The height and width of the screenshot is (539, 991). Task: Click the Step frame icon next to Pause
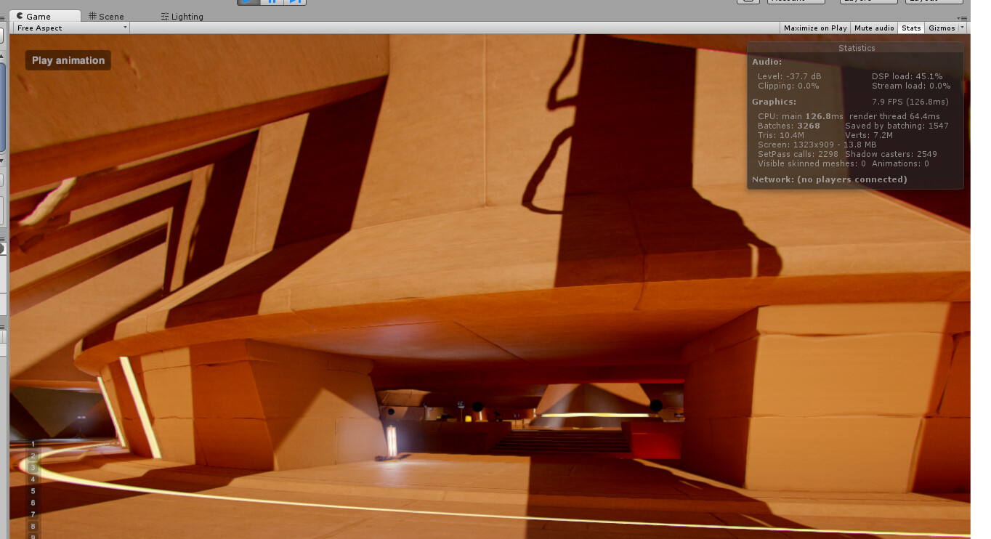coord(294,1)
